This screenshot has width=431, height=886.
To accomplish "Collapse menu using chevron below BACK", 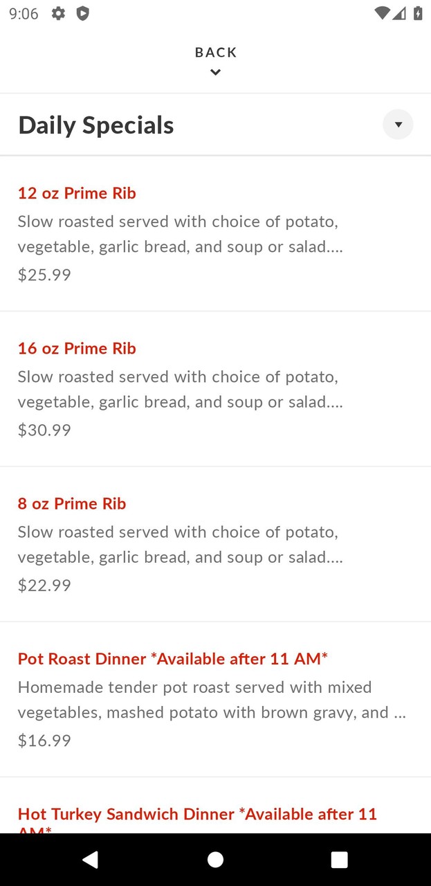I will [x=215, y=72].
